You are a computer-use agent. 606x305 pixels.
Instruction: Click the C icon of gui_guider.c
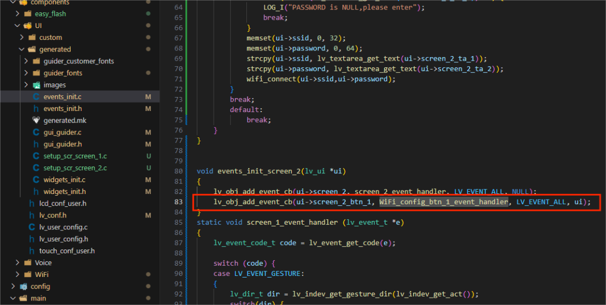click(x=36, y=132)
